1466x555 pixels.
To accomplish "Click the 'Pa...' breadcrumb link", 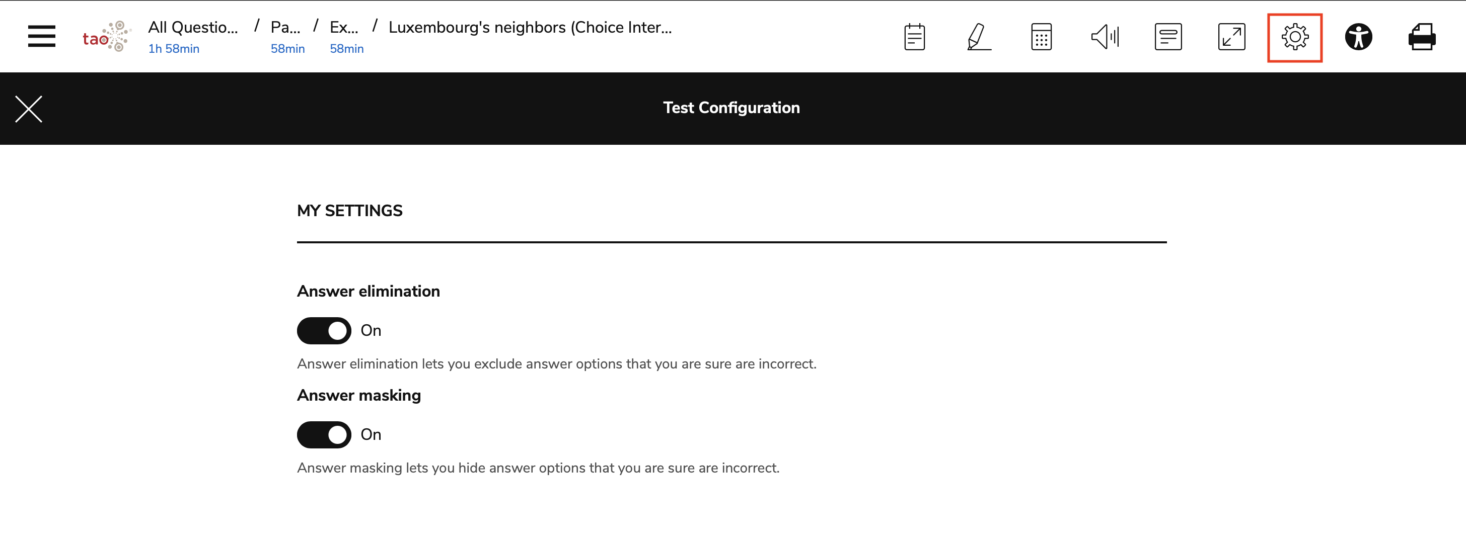I will 285,27.
